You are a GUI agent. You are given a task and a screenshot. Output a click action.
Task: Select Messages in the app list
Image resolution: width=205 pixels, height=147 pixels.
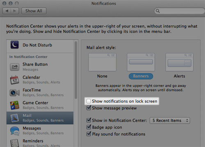[x=40, y=131]
